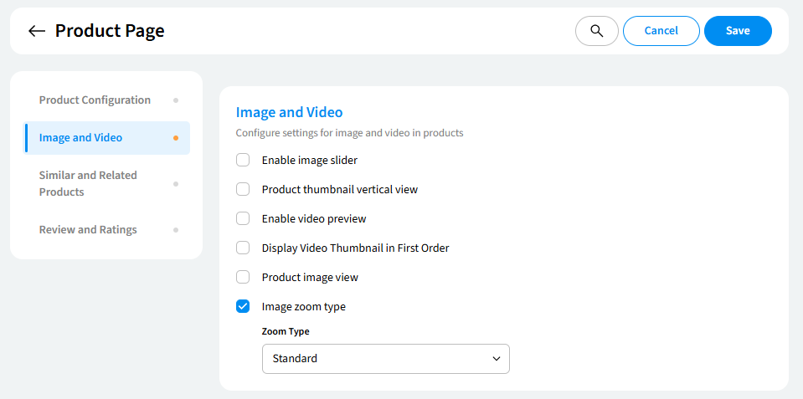The height and width of the screenshot is (399, 803).
Task: Select the Image and Video sidebar item
Action: click(80, 138)
